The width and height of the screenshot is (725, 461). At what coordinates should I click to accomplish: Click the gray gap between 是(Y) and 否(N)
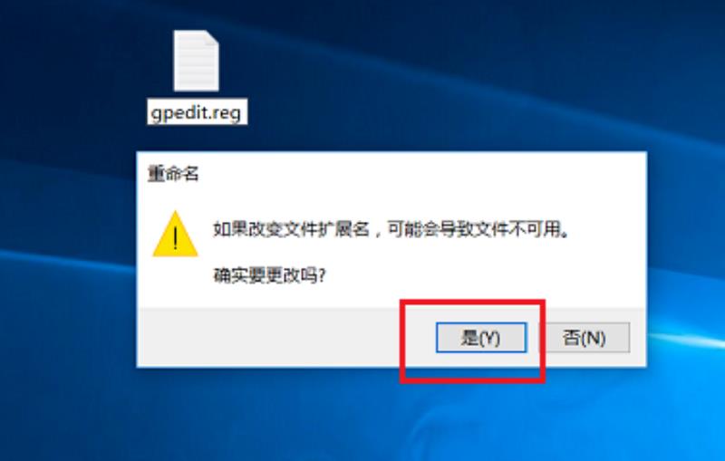point(536,338)
